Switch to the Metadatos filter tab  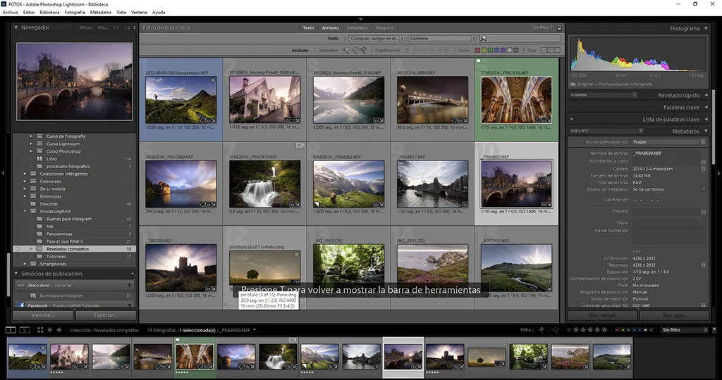[357, 28]
